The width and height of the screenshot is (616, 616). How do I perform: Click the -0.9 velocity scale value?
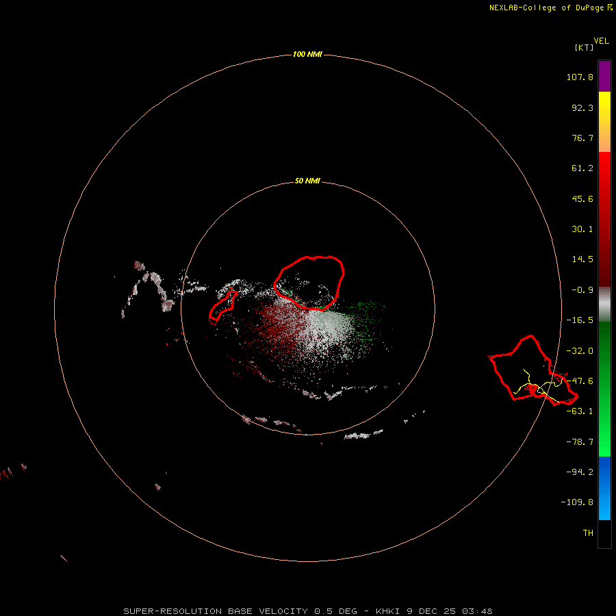(582, 290)
